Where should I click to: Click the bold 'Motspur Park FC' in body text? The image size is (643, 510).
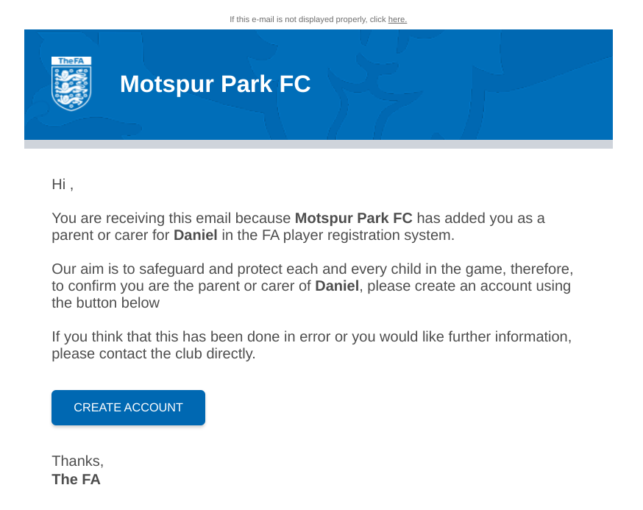tap(353, 218)
